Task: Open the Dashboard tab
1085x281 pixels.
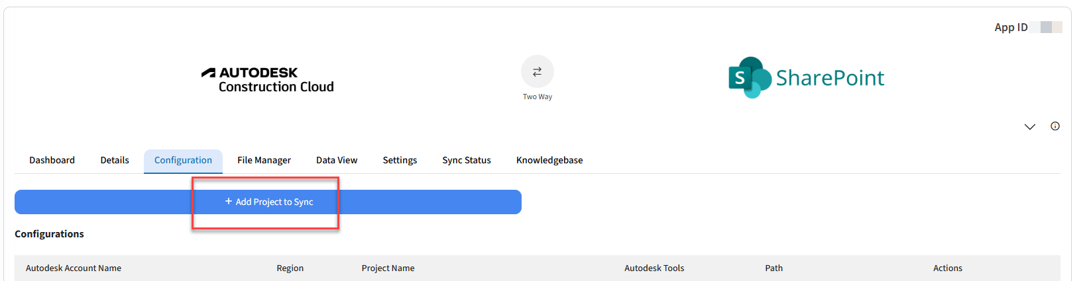Action: point(52,160)
